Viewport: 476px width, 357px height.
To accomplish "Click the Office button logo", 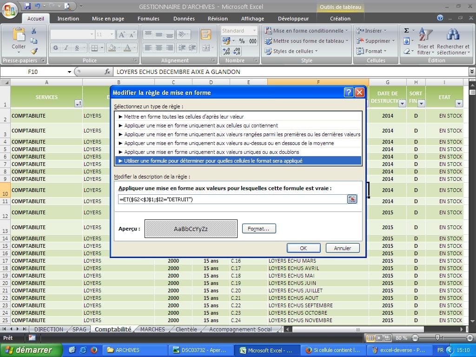I will (10, 10).
